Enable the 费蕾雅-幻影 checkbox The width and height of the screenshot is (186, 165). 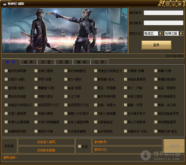pos(36,88)
